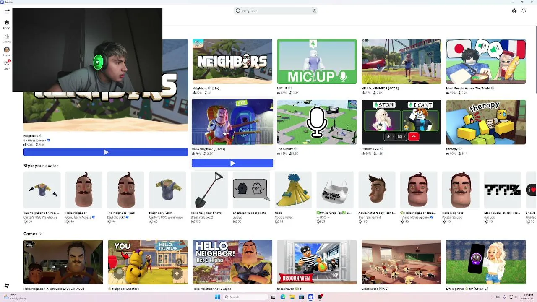Click the Windows taskbar search box

(x=245, y=297)
